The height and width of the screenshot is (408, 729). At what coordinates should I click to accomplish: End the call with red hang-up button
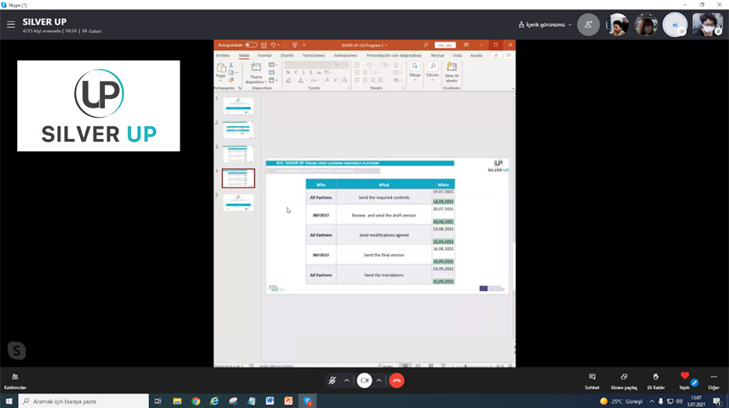tap(397, 381)
